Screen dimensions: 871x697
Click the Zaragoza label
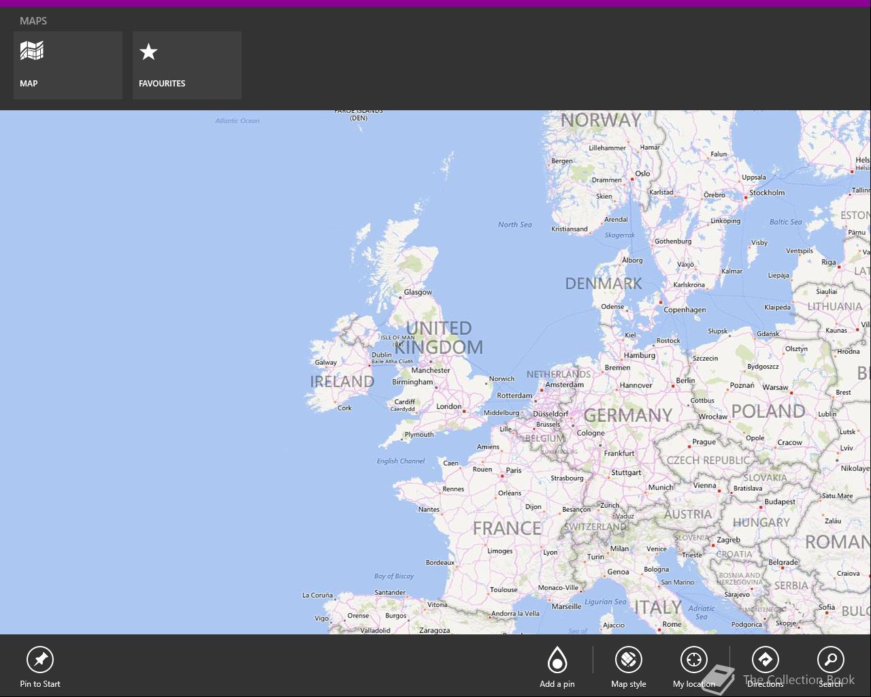click(435, 630)
